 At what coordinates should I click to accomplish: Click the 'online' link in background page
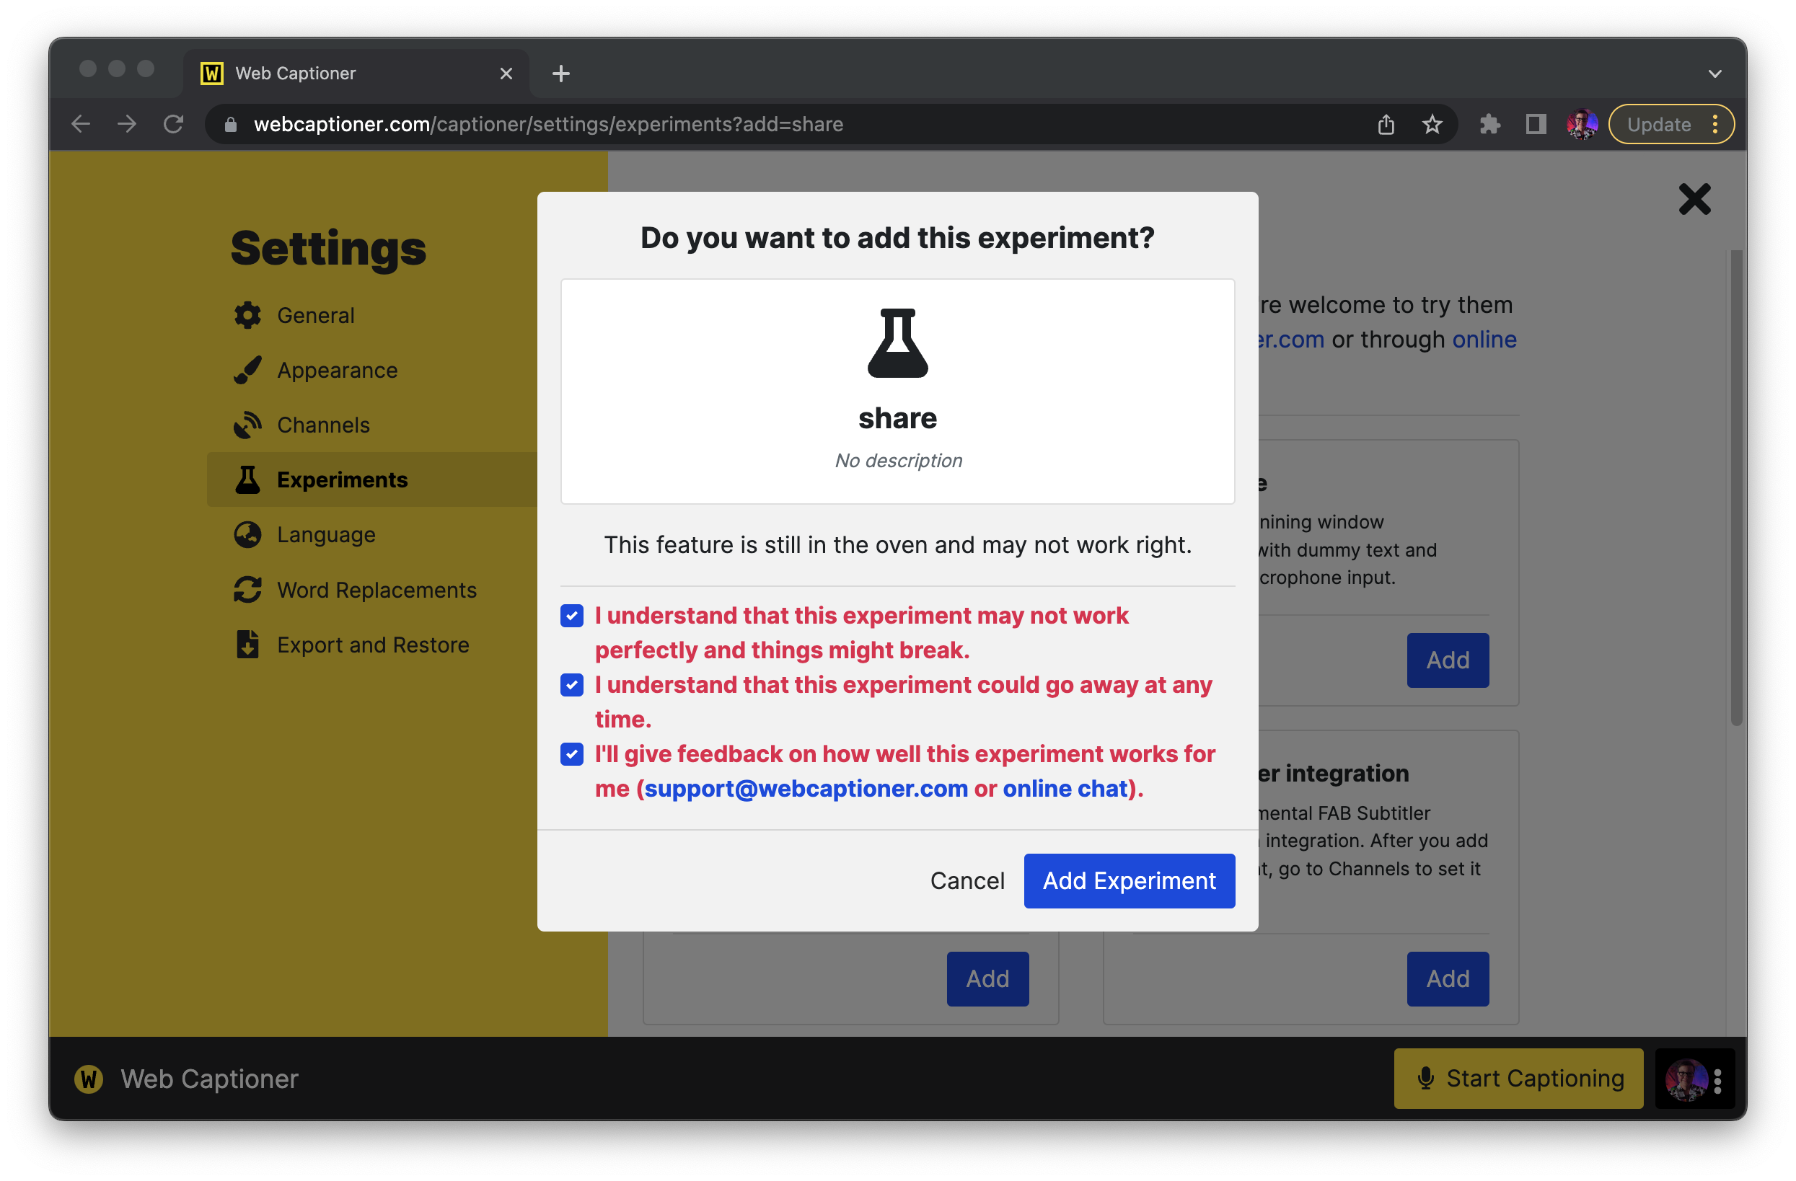(1484, 340)
